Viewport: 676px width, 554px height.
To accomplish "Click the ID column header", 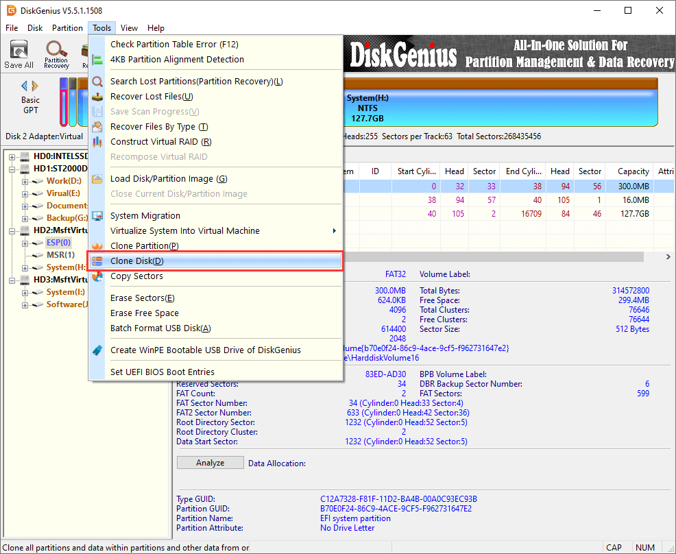I will pos(376,171).
